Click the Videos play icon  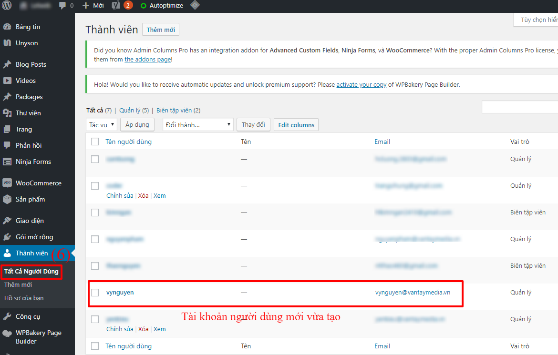pyautogui.click(x=7, y=81)
